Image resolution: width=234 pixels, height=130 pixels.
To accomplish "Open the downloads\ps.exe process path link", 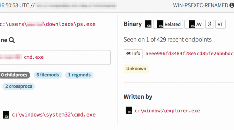I will (x=48, y=24).
